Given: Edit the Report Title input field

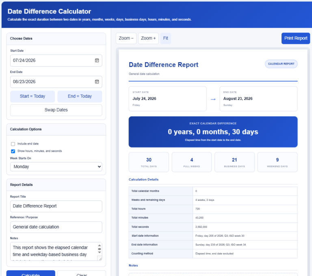Looking at the screenshot, I should [56, 206].
